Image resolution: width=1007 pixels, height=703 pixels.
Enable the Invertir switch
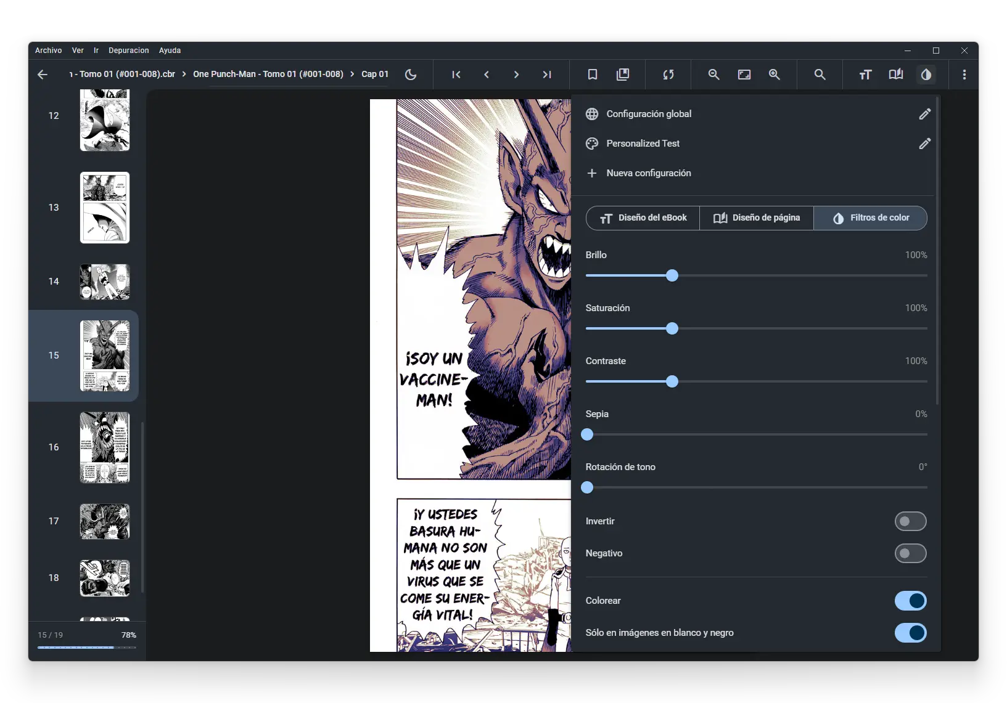911,521
